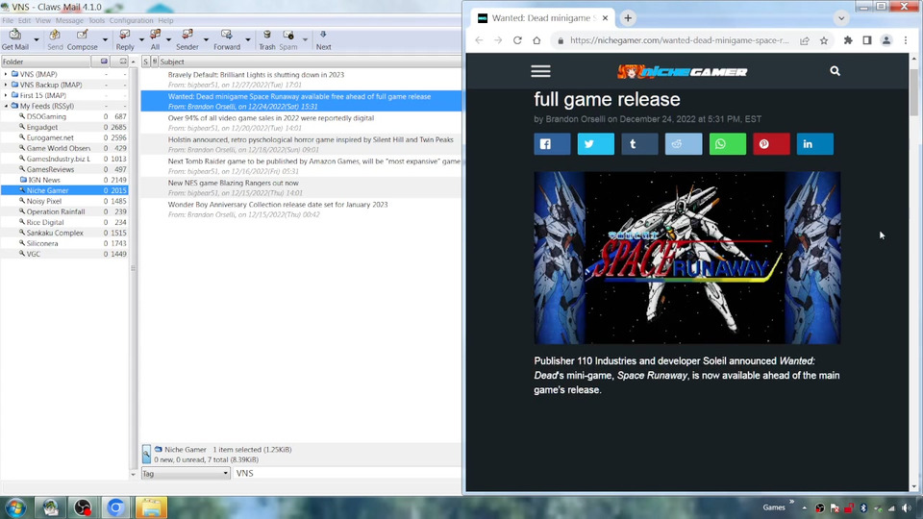
Task: Move the selected message to Trash
Action: [266, 40]
